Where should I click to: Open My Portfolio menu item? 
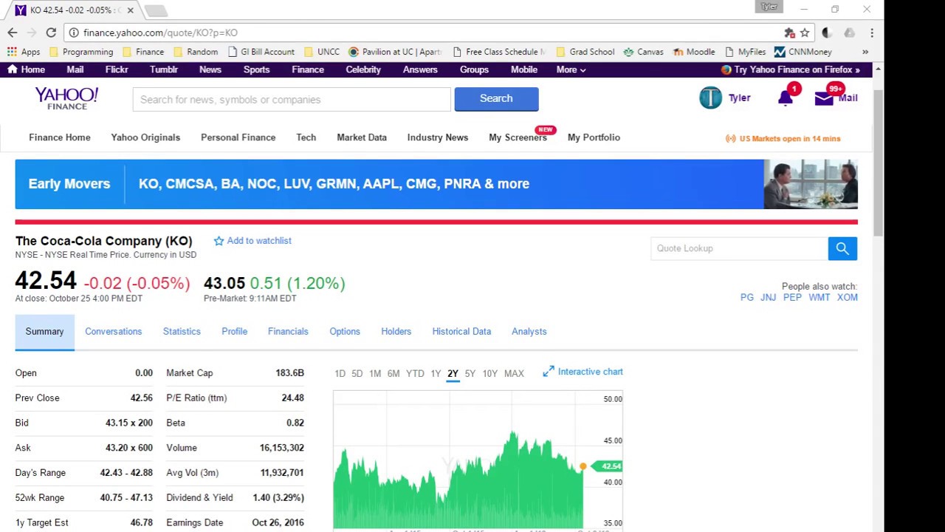594,137
